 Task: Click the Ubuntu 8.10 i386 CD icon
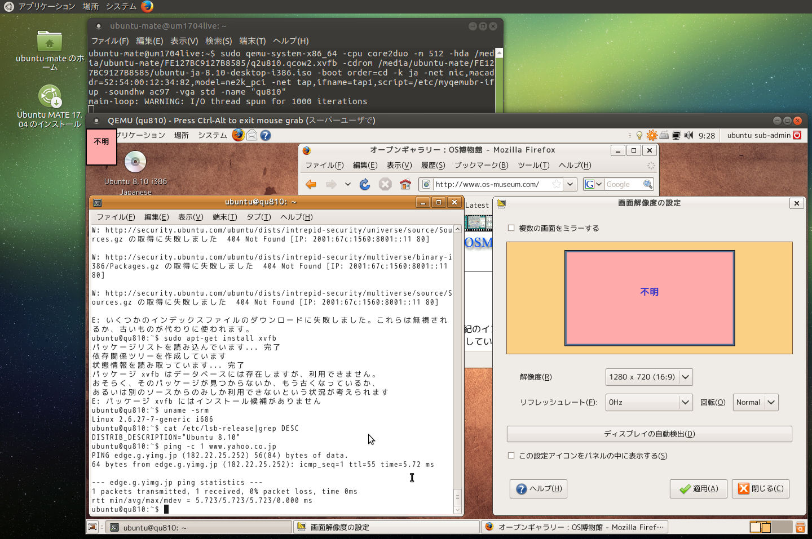click(x=135, y=162)
